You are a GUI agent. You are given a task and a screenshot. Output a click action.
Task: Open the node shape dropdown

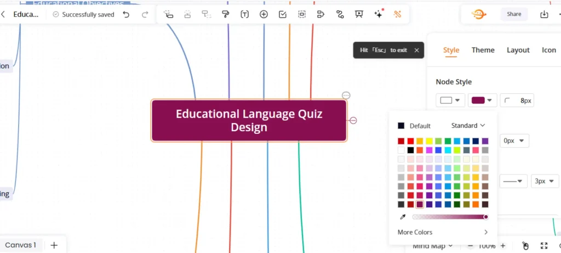point(450,100)
